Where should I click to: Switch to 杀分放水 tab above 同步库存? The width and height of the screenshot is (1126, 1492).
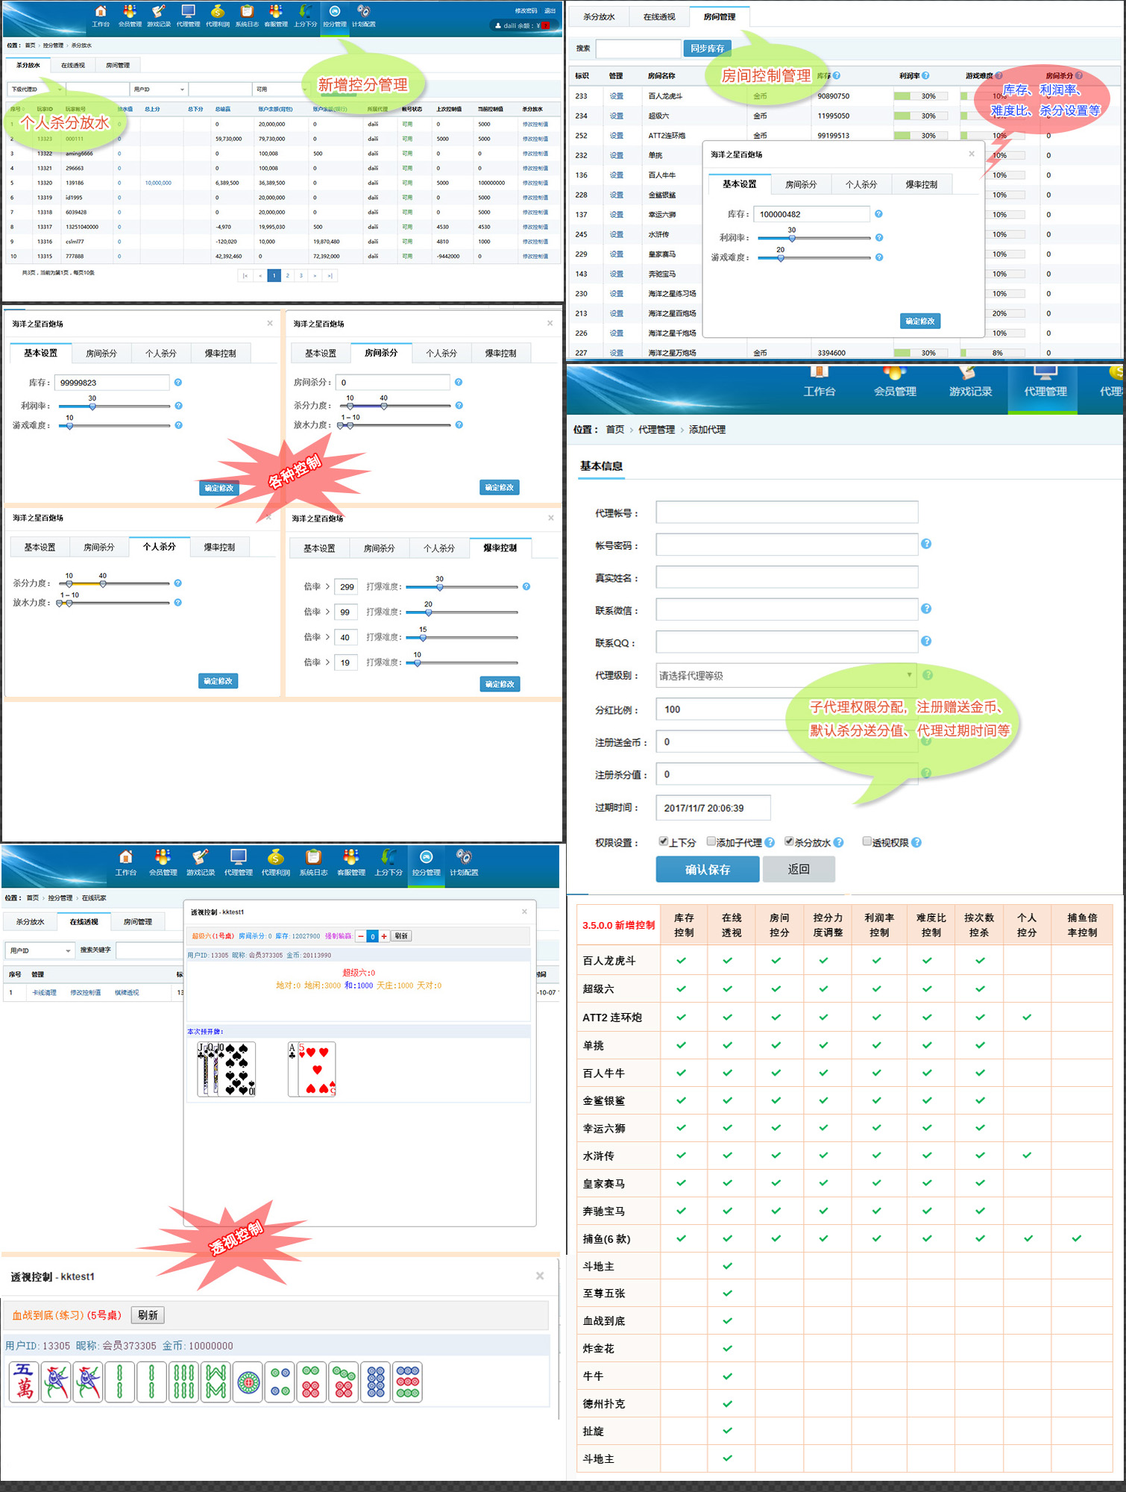point(599,16)
